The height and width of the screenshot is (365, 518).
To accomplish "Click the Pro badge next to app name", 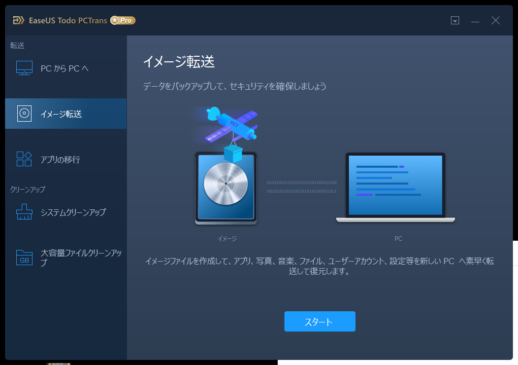I will click(x=123, y=20).
